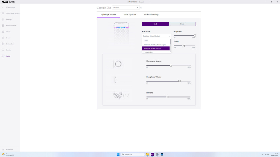Switch to Voice Equalizer tab
280x157 pixels.
pyautogui.click(x=130, y=15)
